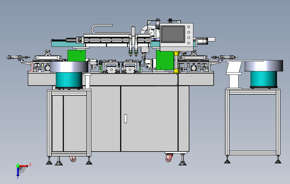Select the right red caster wheel
Screen dimensions: 290x184
[x=169, y=158]
